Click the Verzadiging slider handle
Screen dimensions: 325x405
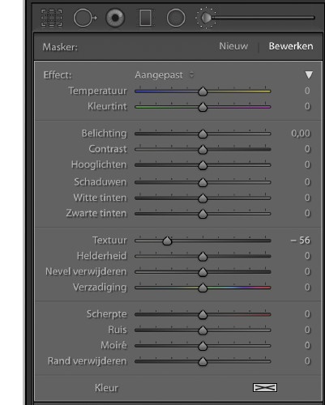click(x=203, y=288)
